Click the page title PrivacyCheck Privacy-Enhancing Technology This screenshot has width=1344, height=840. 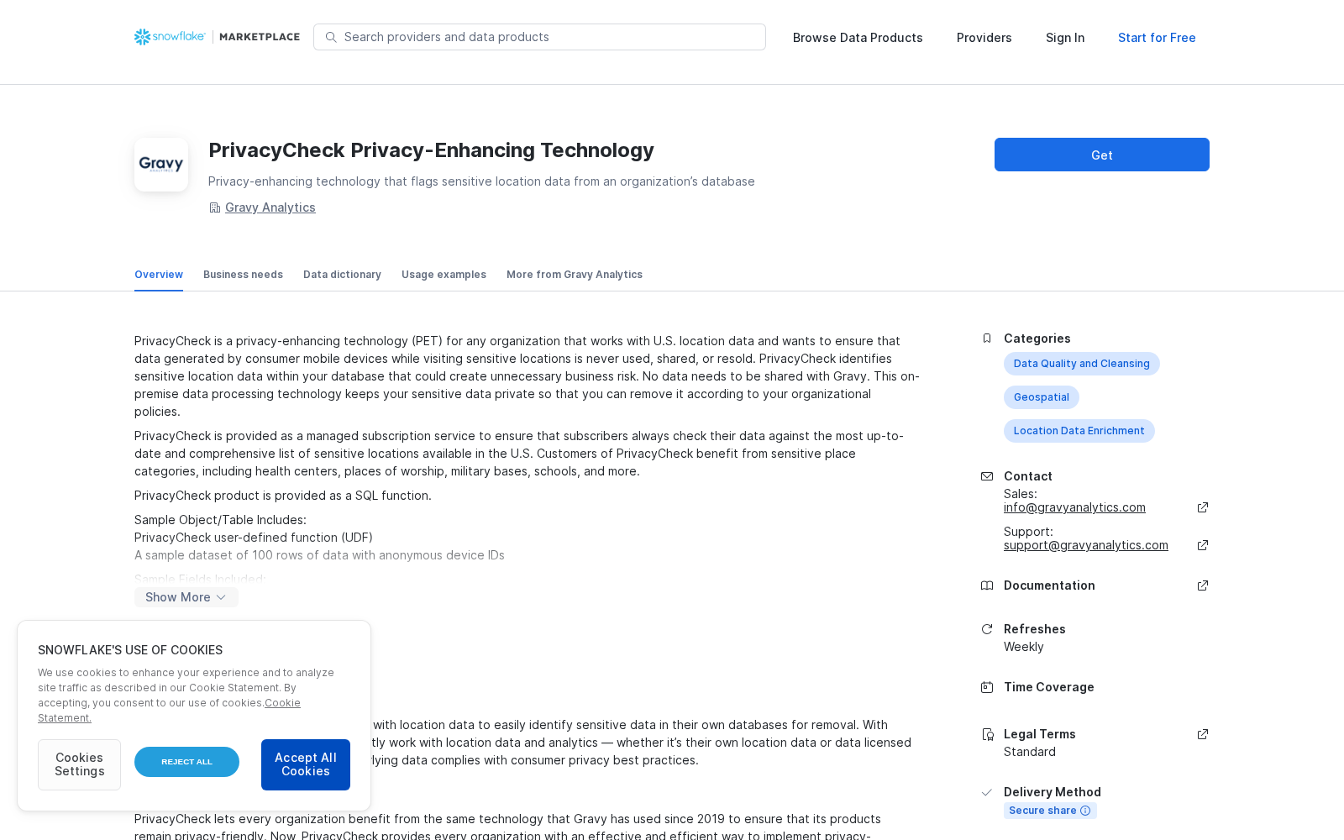pos(431,150)
